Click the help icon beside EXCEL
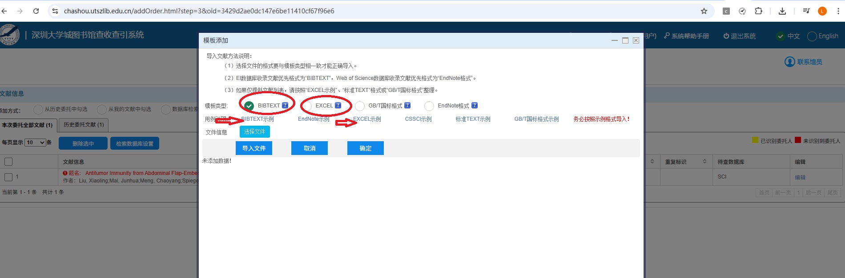 [x=338, y=105]
